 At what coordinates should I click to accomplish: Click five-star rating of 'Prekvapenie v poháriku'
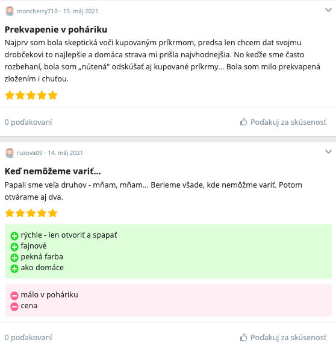pyautogui.click(x=31, y=95)
